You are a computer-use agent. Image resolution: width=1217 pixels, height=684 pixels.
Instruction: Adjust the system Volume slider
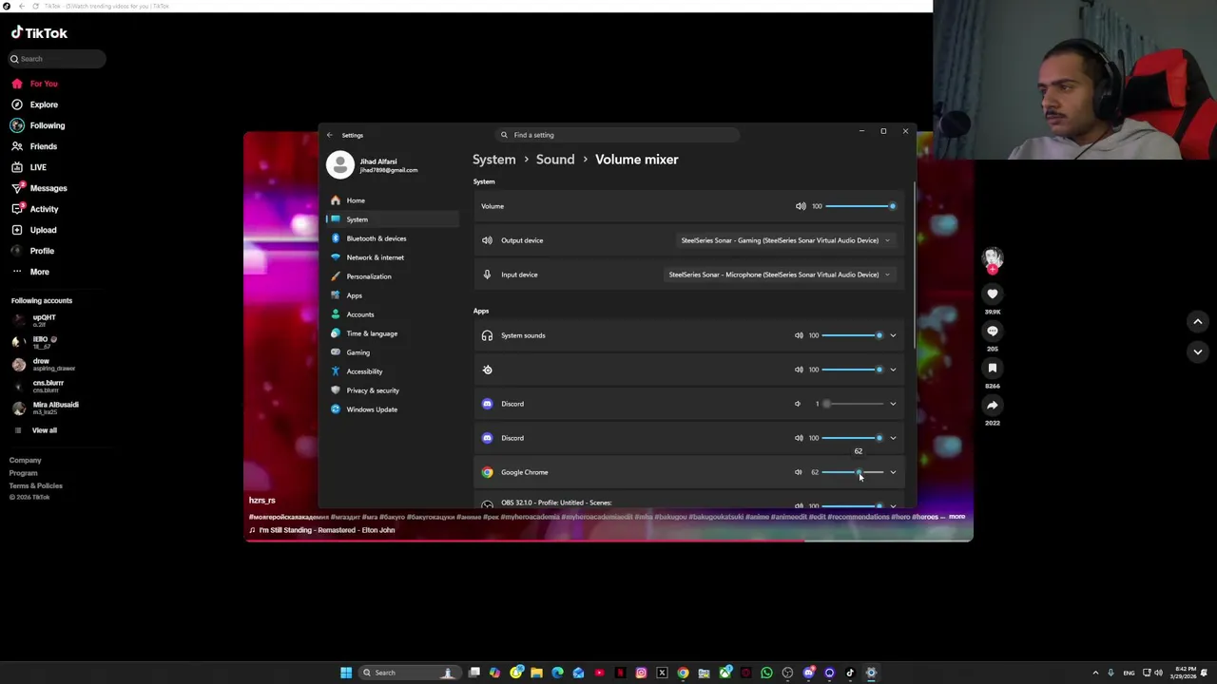point(860,206)
